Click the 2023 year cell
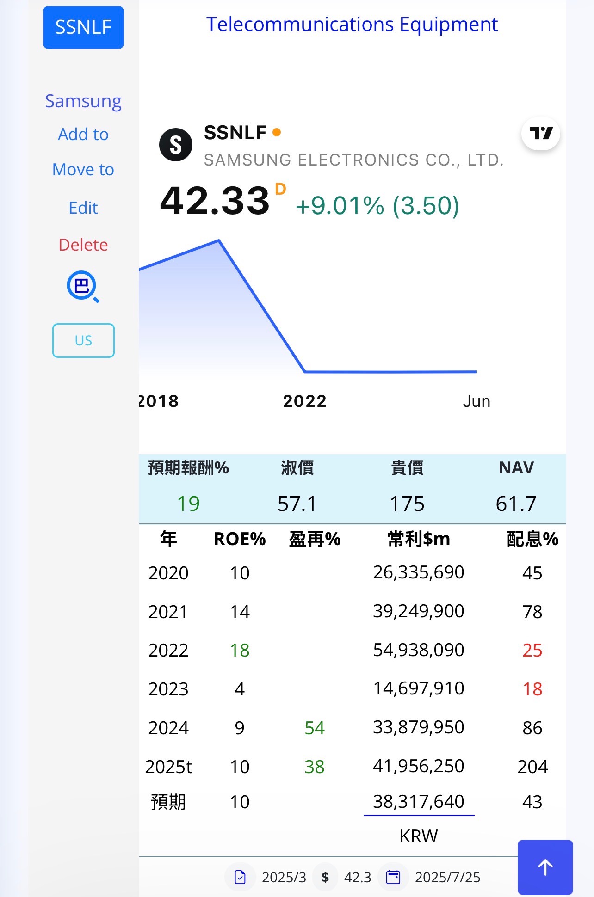 pyautogui.click(x=168, y=689)
